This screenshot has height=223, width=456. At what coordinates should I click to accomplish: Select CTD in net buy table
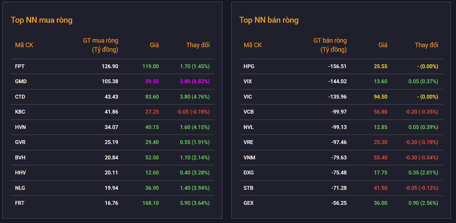pyautogui.click(x=20, y=97)
